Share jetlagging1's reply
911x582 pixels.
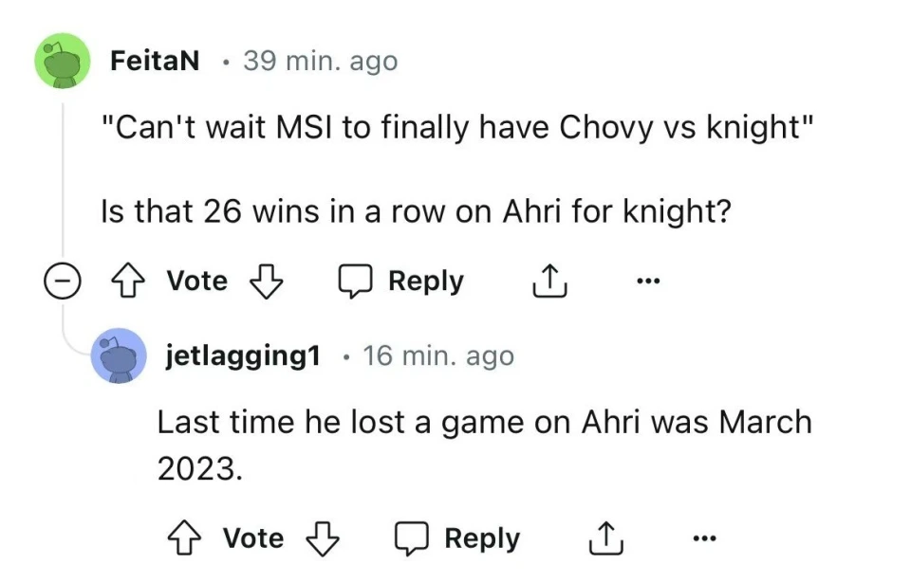tap(607, 538)
